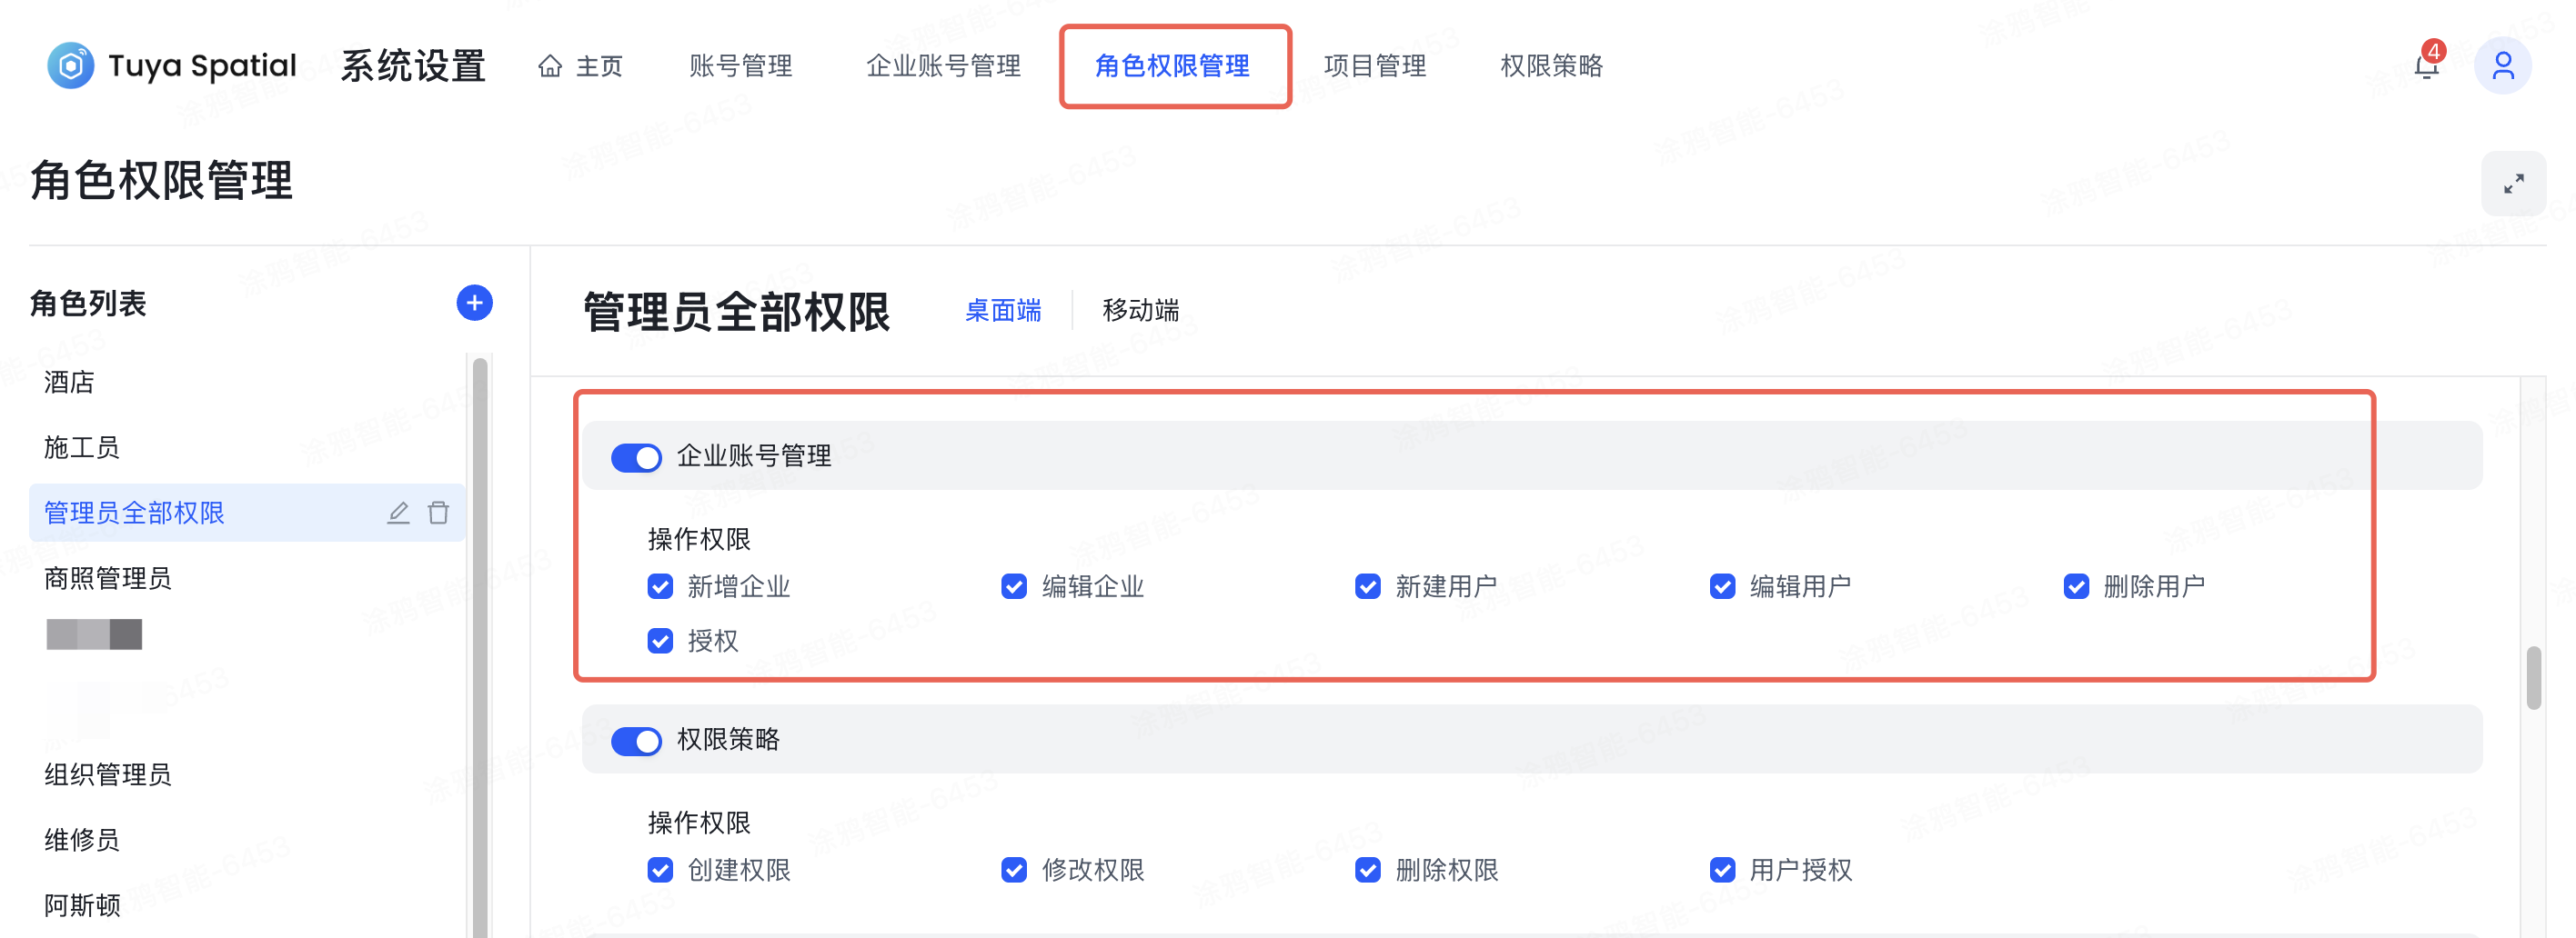
Task: Click the Tuya Spatial logo
Action: point(71,66)
